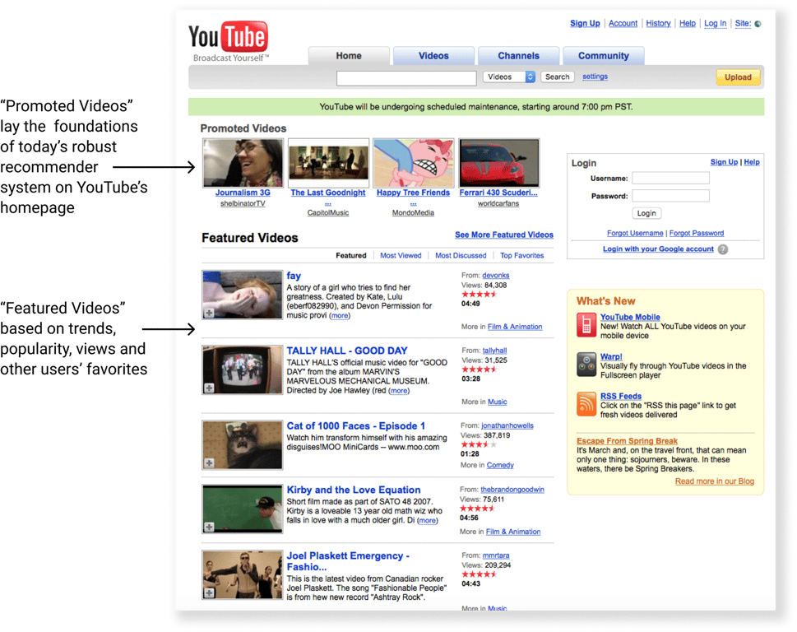
Task: Open the Forgot Password link
Action: coord(697,234)
